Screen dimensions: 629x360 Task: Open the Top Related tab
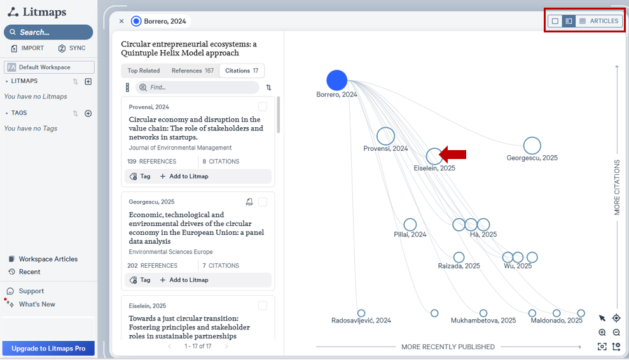pyautogui.click(x=144, y=71)
